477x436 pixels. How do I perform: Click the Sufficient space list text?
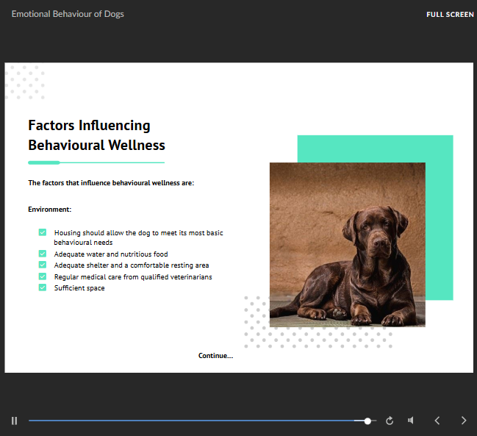click(x=79, y=288)
